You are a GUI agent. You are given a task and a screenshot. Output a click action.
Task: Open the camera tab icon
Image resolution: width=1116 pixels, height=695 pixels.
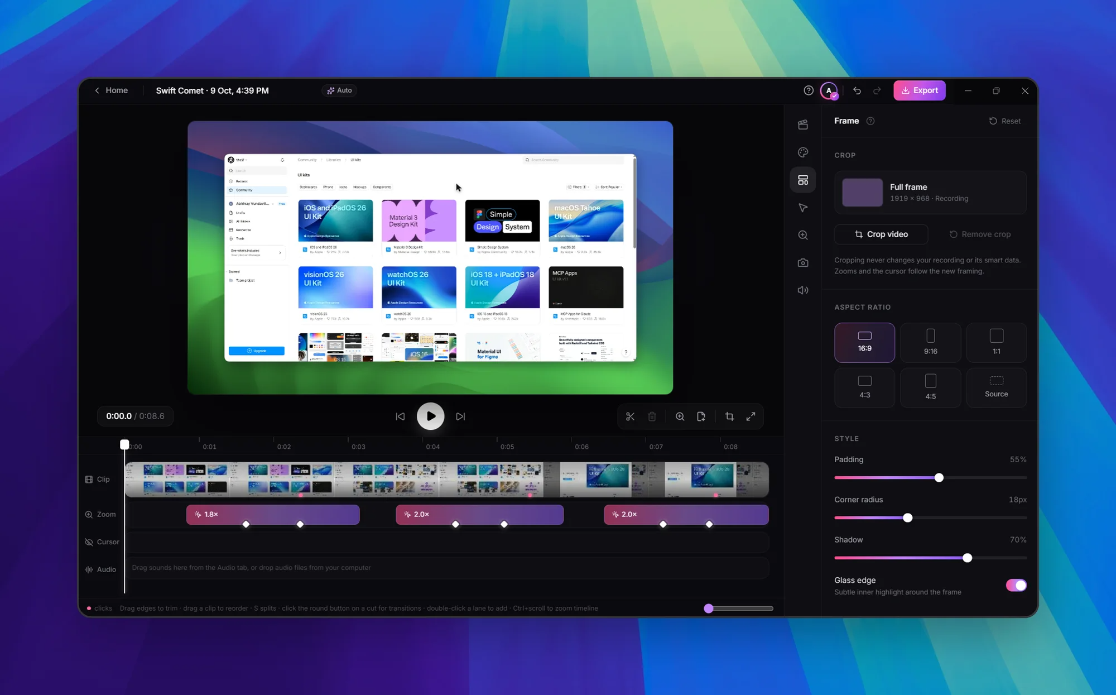[x=803, y=262]
